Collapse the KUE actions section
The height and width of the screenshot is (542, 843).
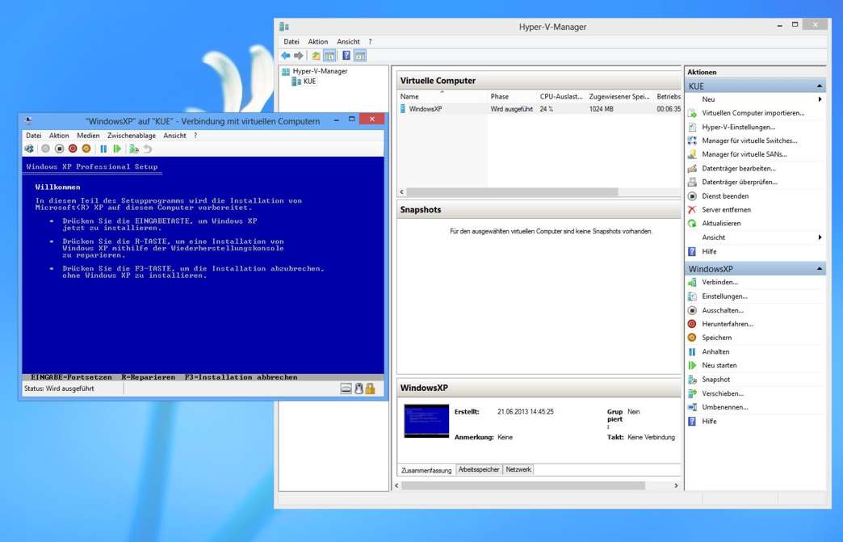[x=820, y=86]
